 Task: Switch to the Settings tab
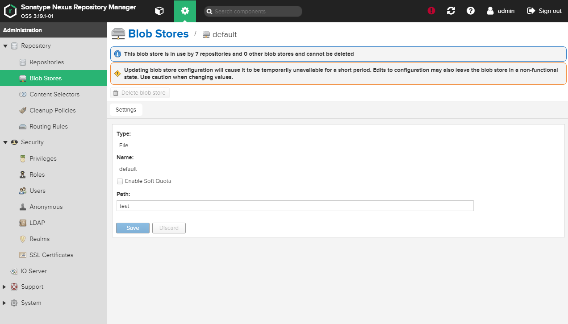pyautogui.click(x=126, y=110)
